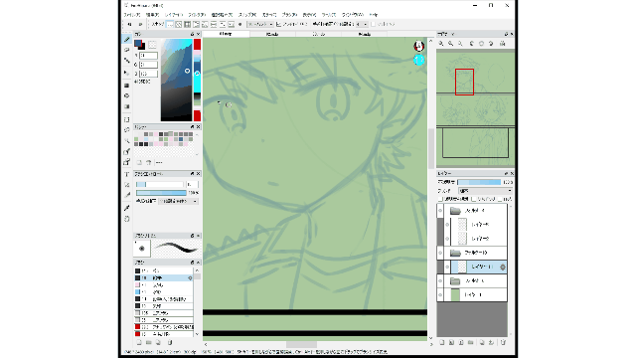
Task: Open the stabilizer correction dropdown in toolbar
Action: pyautogui.click(x=362, y=24)
